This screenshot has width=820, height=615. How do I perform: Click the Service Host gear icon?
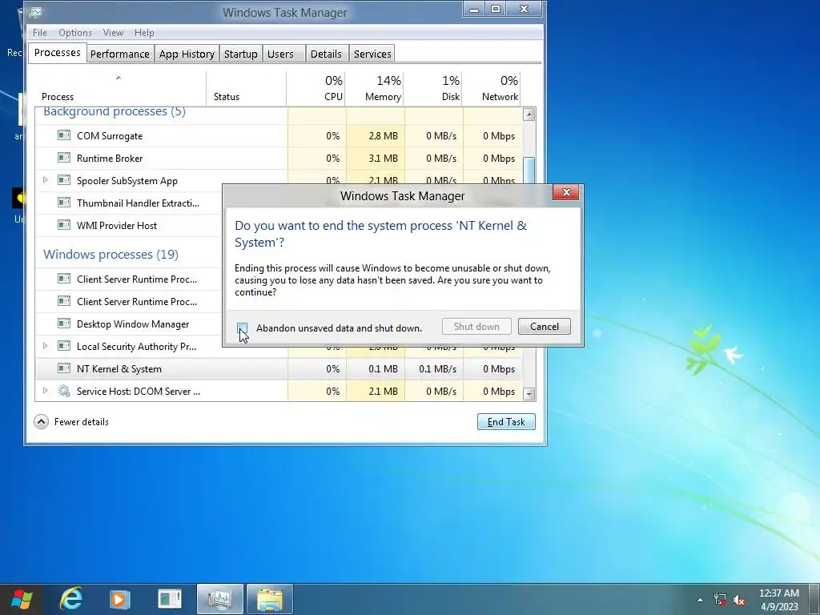[x=64, y=391]
